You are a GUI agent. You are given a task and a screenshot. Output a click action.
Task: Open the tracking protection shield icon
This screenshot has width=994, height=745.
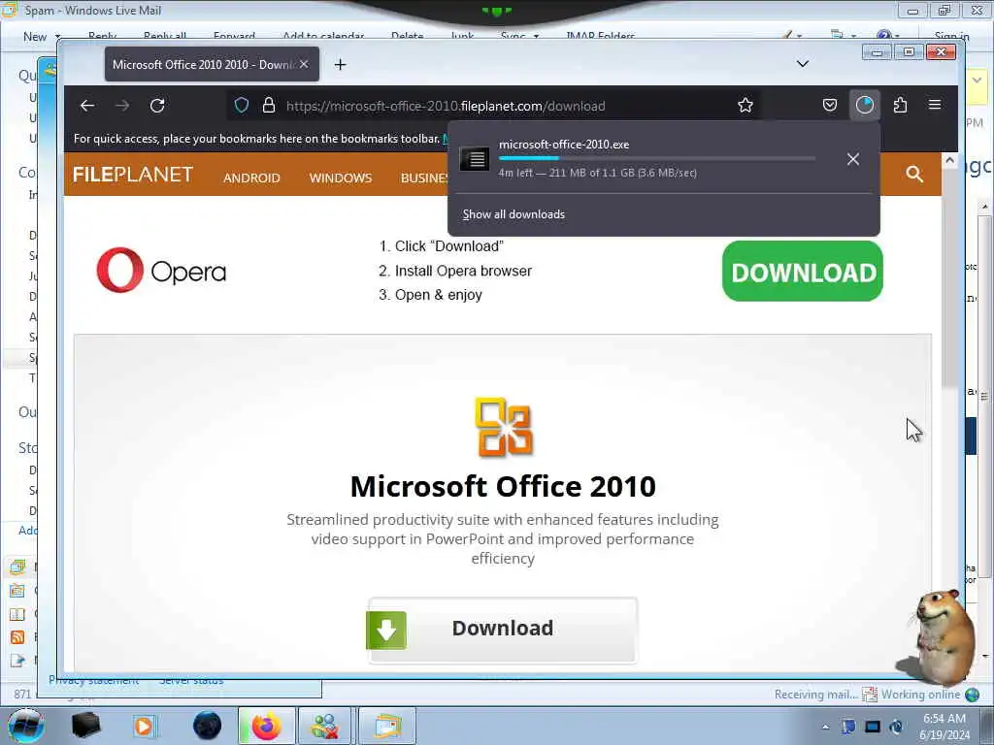pos(242,105)
